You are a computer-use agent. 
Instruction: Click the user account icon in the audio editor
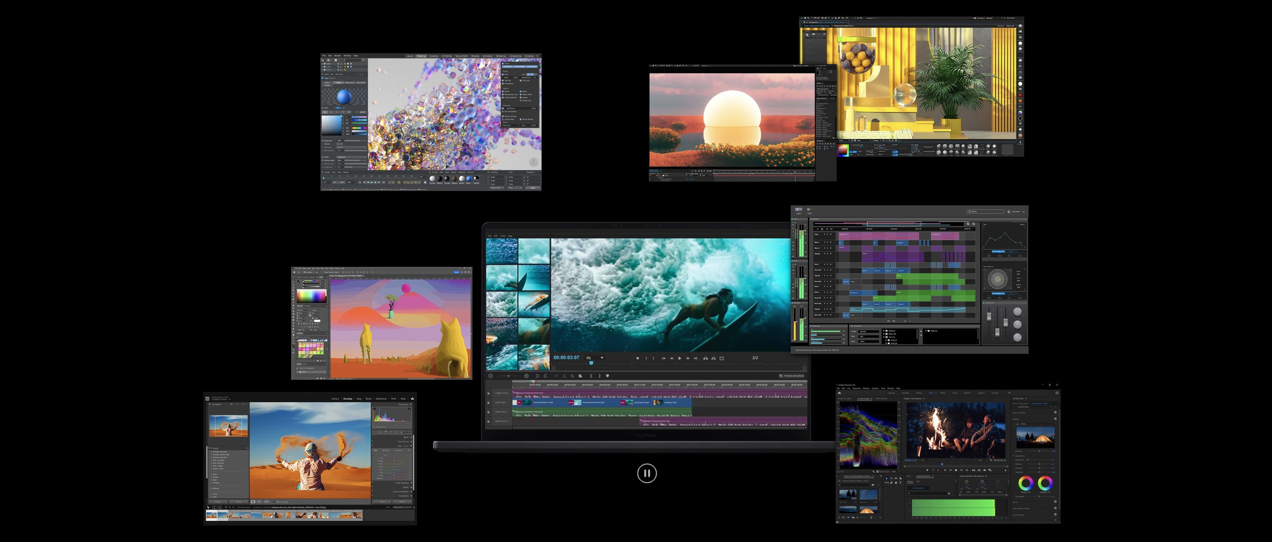pos(1009,211)
